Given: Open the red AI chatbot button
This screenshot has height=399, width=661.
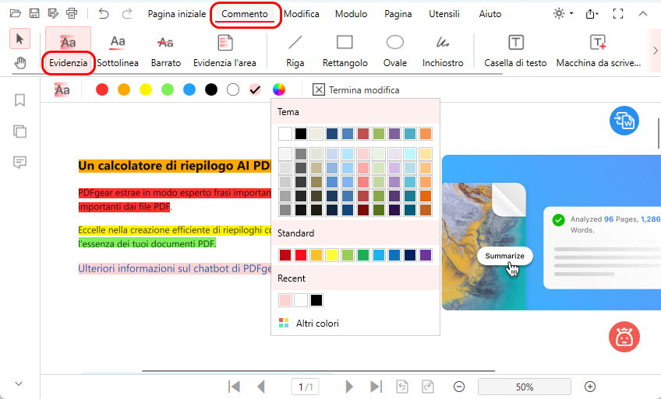Looking at the screenshot, I should pos(624,337).
